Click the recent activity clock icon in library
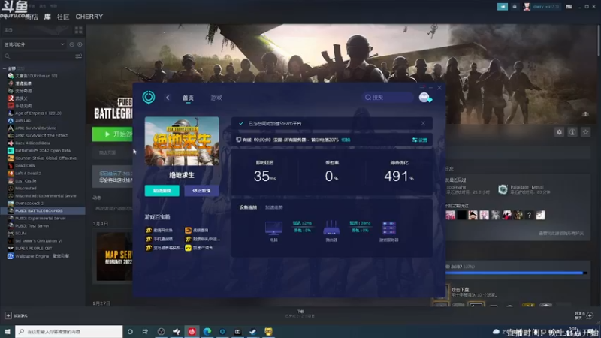Screen dimensions: 601x338 pyautogui.click(x=71, y=44)
